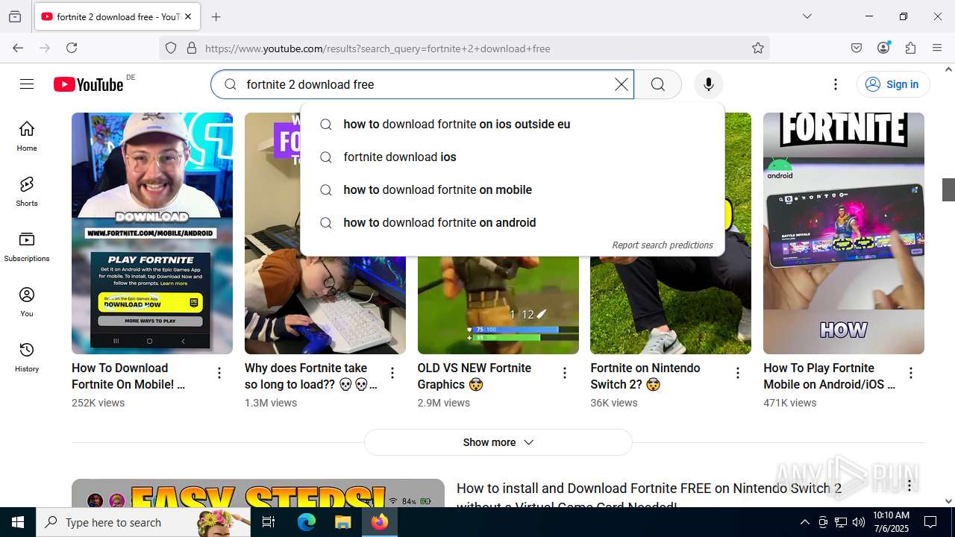Reload the page

pos(72,48)
